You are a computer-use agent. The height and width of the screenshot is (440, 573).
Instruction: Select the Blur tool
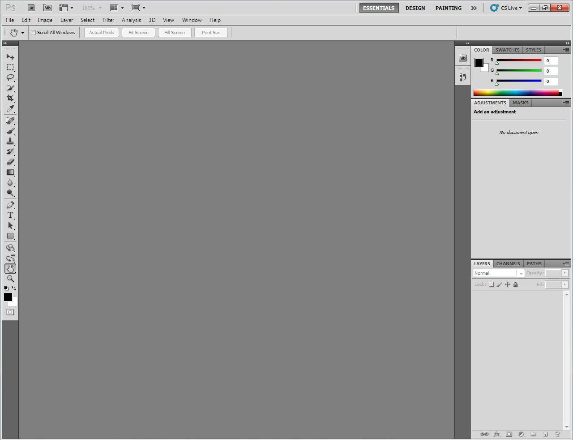pos(10,182)
